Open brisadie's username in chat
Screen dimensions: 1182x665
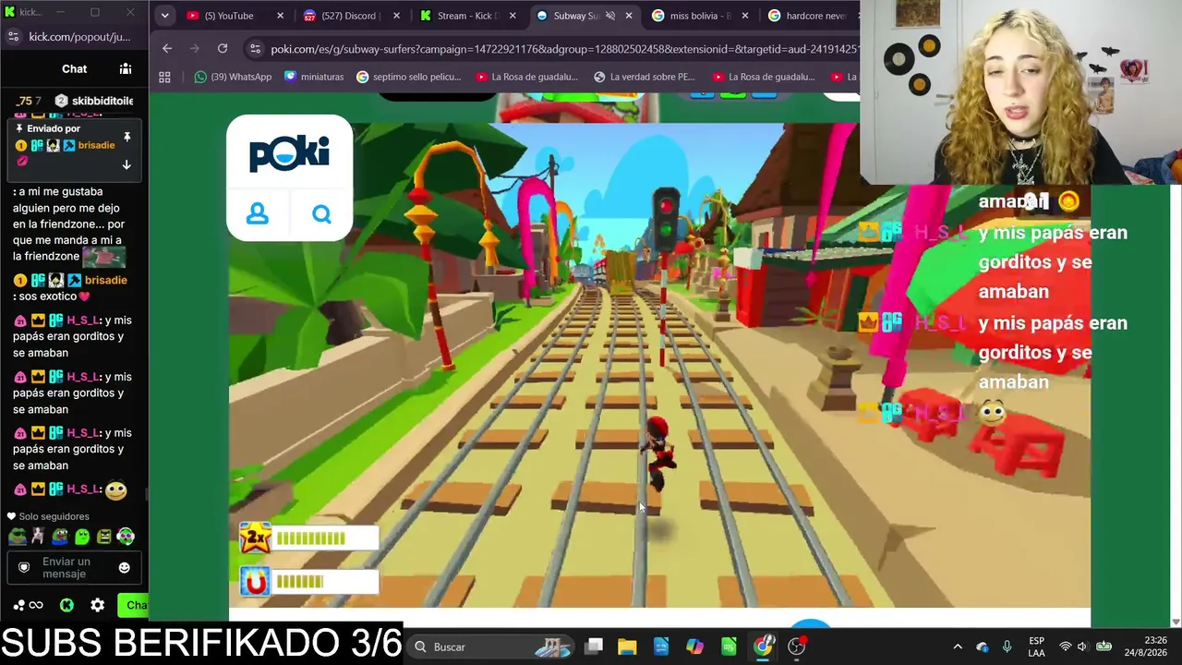106,280
